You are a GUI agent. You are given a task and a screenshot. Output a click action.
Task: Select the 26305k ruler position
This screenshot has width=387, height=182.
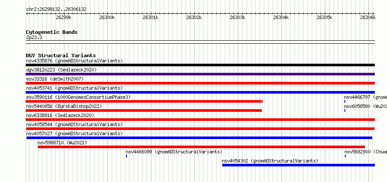(324, 17)
